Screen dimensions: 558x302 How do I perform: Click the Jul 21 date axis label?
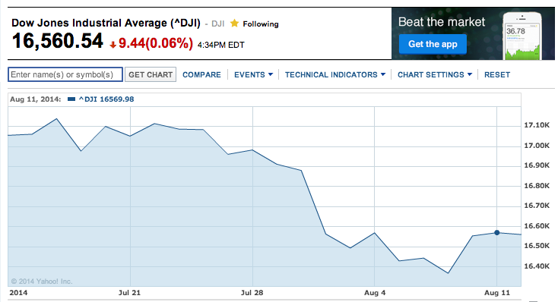tap(129, 293)
